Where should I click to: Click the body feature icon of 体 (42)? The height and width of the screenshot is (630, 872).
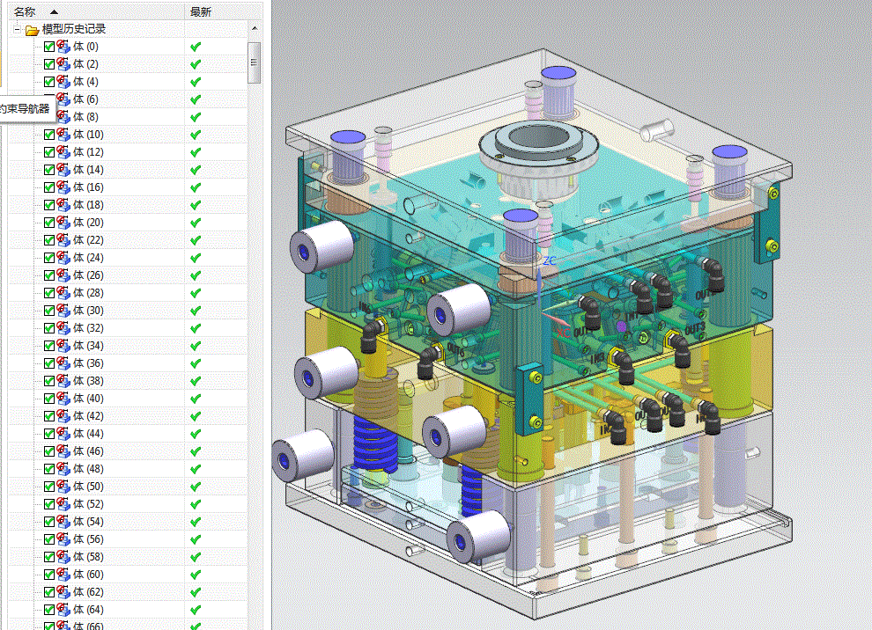[63, 416]
